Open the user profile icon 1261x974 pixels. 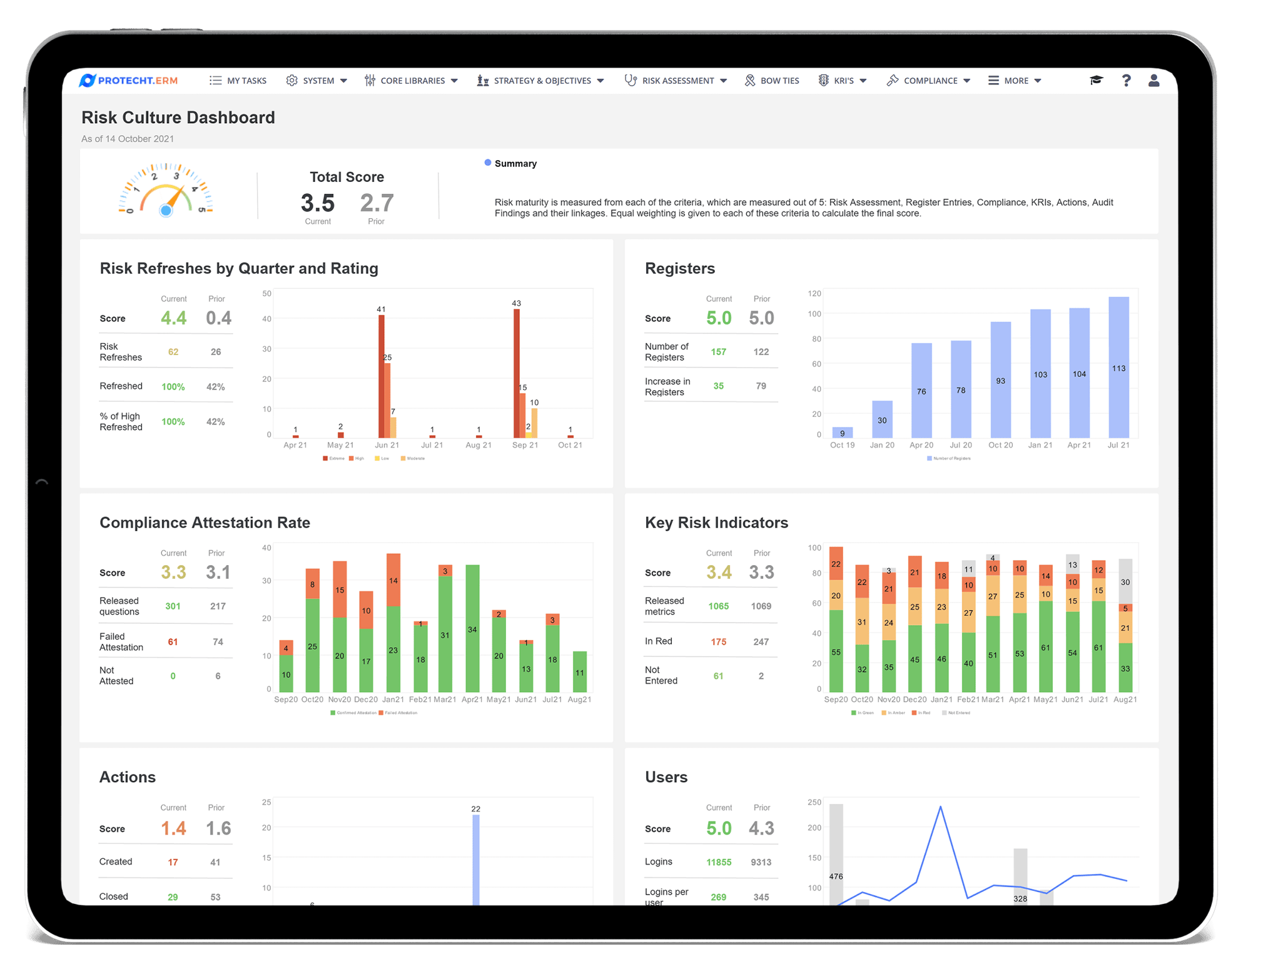[1154, 80]
